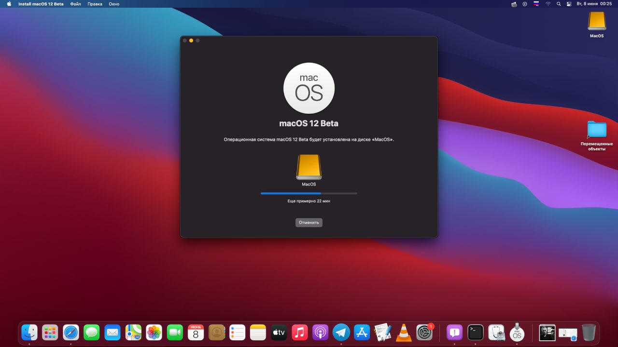Image resolution: width=618 pixels, height=347 pixels.
Task: Select the Перемещенные объекты desktop folder
Action: pyautogui.click(x=597, y=130)
